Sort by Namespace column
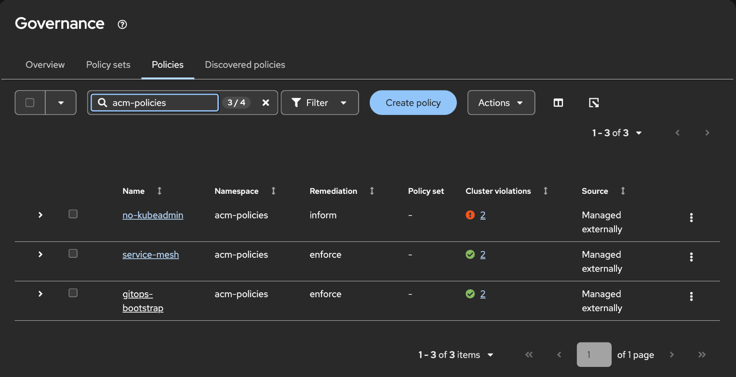Viewport: 736px width, 377px height. tap(273, 191)
